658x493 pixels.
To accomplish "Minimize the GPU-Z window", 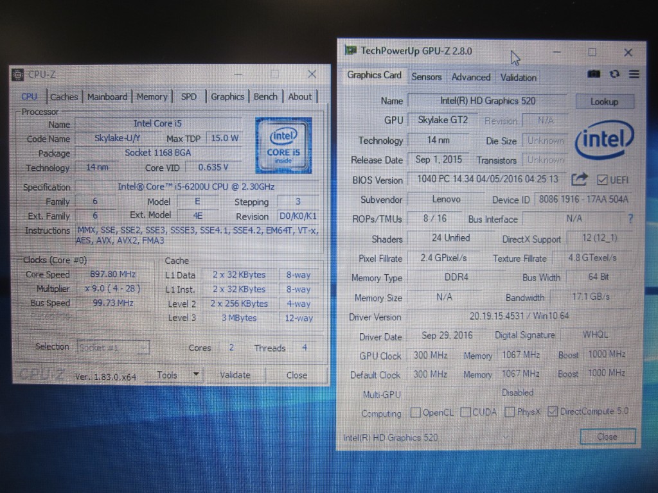I will 557,52.
